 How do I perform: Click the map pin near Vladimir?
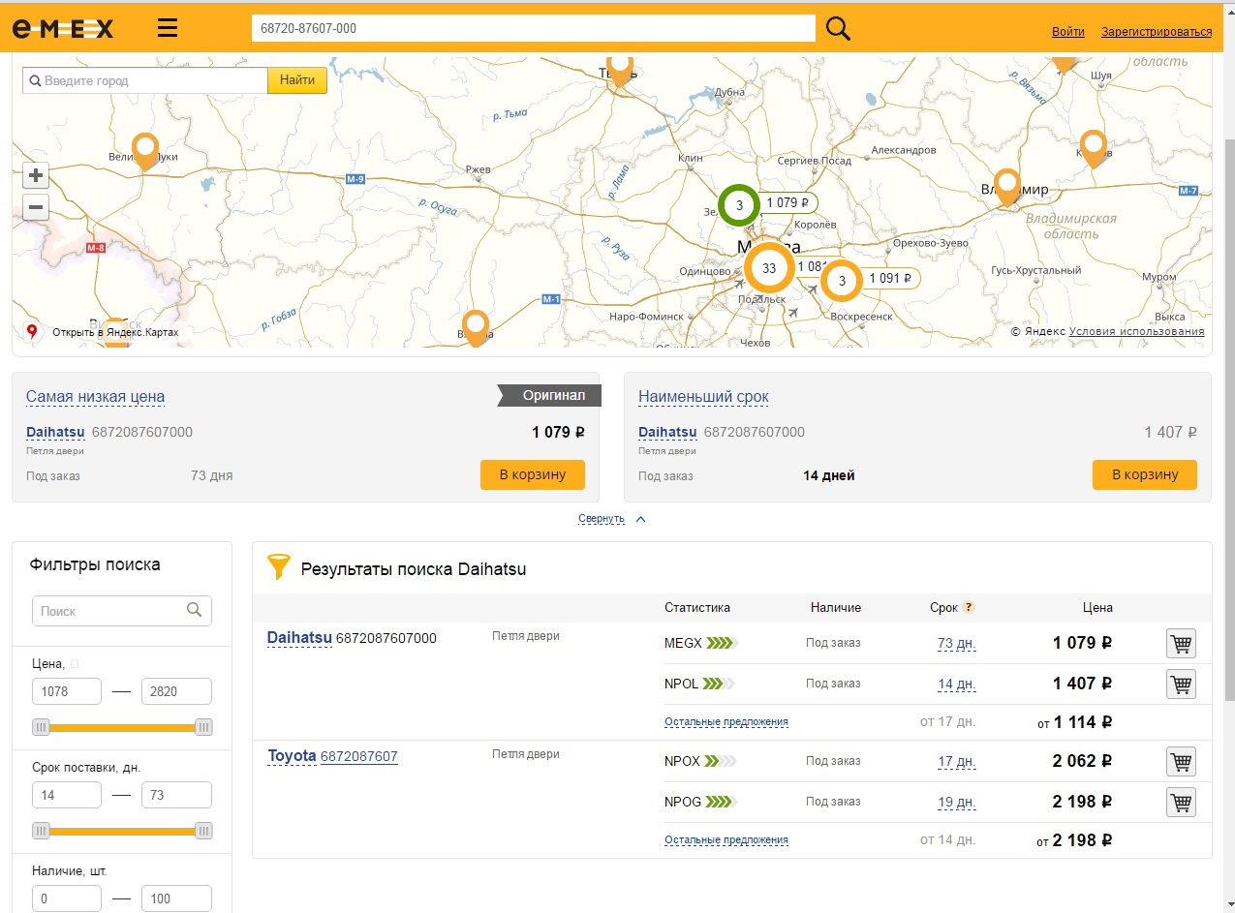coord(1007,186)
